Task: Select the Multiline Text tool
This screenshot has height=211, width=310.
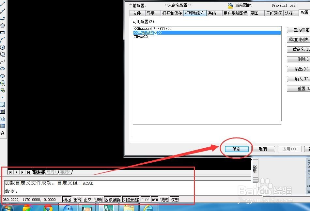Action: (3, 133)
